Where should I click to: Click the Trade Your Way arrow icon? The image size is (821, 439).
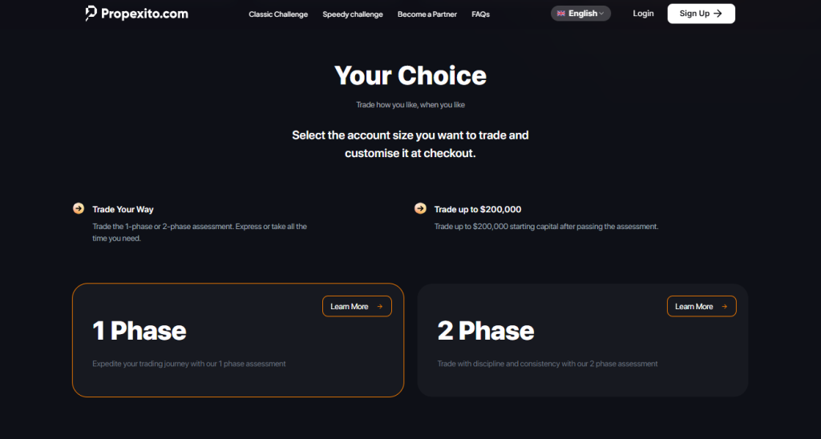coord(79,208)
